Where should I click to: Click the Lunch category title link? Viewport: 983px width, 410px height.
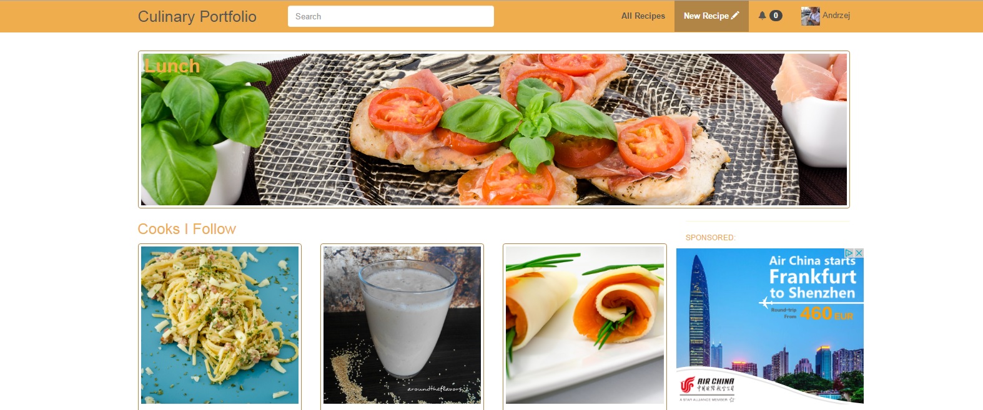(x=172, y=66)
